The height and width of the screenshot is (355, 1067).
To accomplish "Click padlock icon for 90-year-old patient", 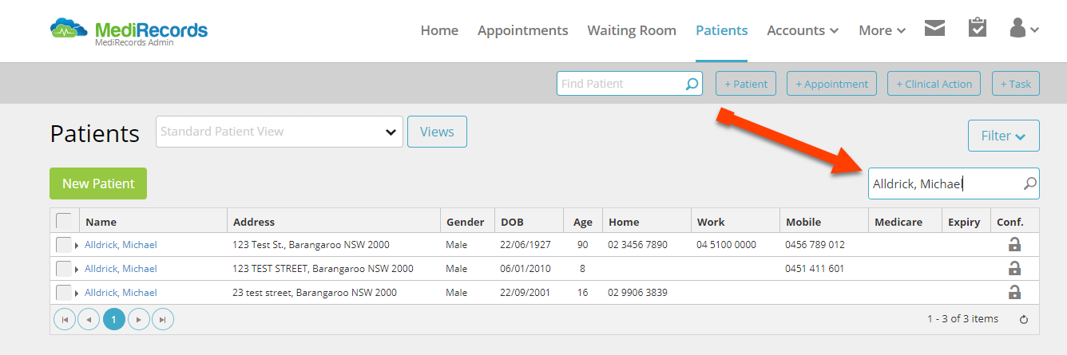I will [x=1015, y=245].
